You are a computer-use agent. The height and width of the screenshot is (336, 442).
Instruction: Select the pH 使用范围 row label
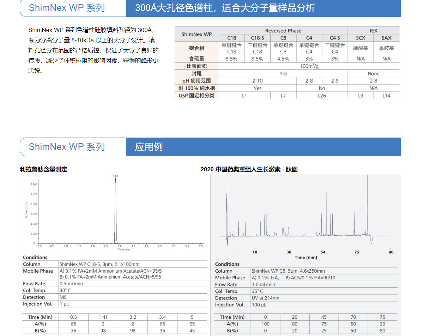click(x=196, y=81)
